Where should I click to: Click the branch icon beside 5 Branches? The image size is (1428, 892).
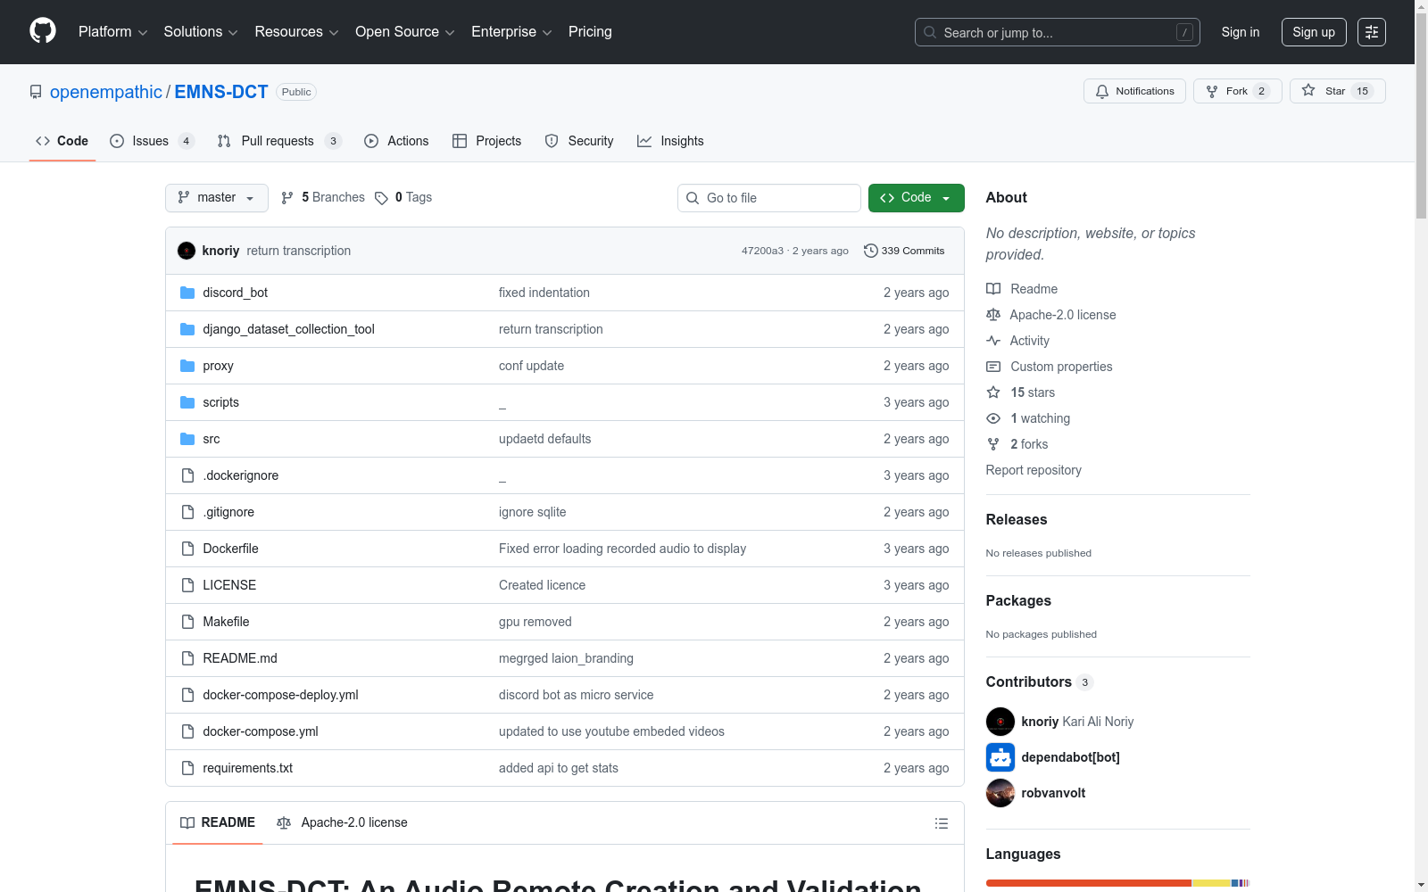pyautogui.click(x=287, y=198)
